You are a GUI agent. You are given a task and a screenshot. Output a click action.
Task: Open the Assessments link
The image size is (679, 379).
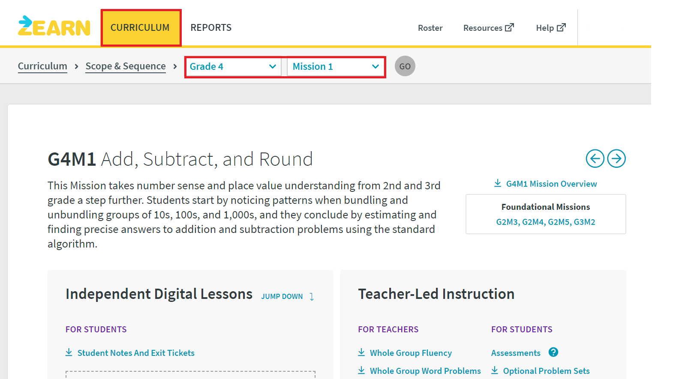(516, 353)
